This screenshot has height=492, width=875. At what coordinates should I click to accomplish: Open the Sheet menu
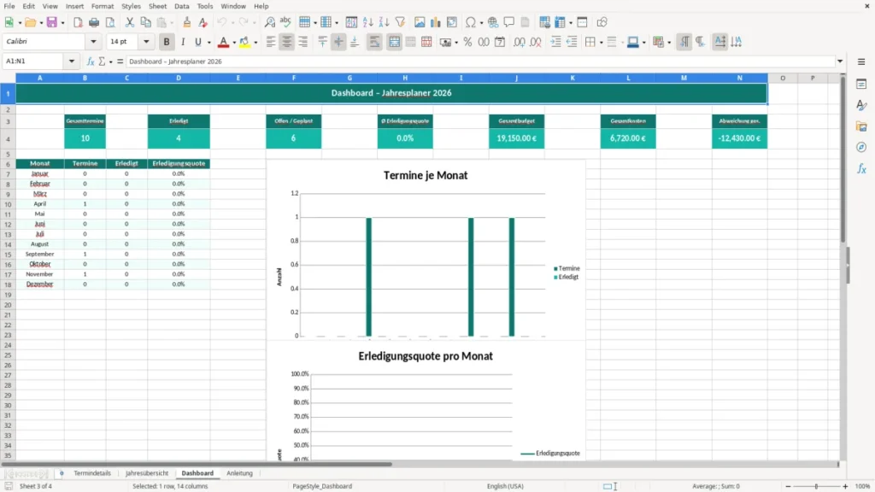[157, 6]
